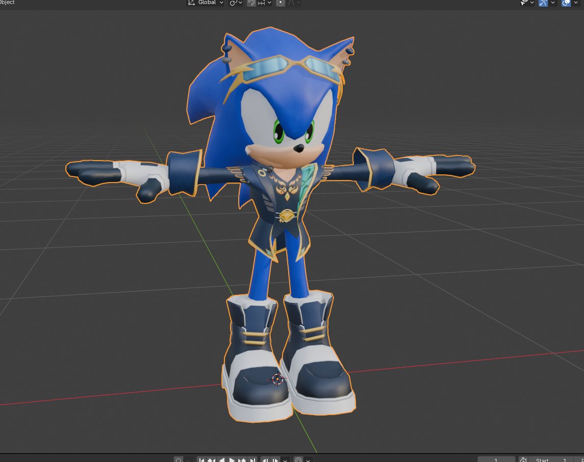
Task: Open the overlays options dropdown arrow
Action: (575, 3)
